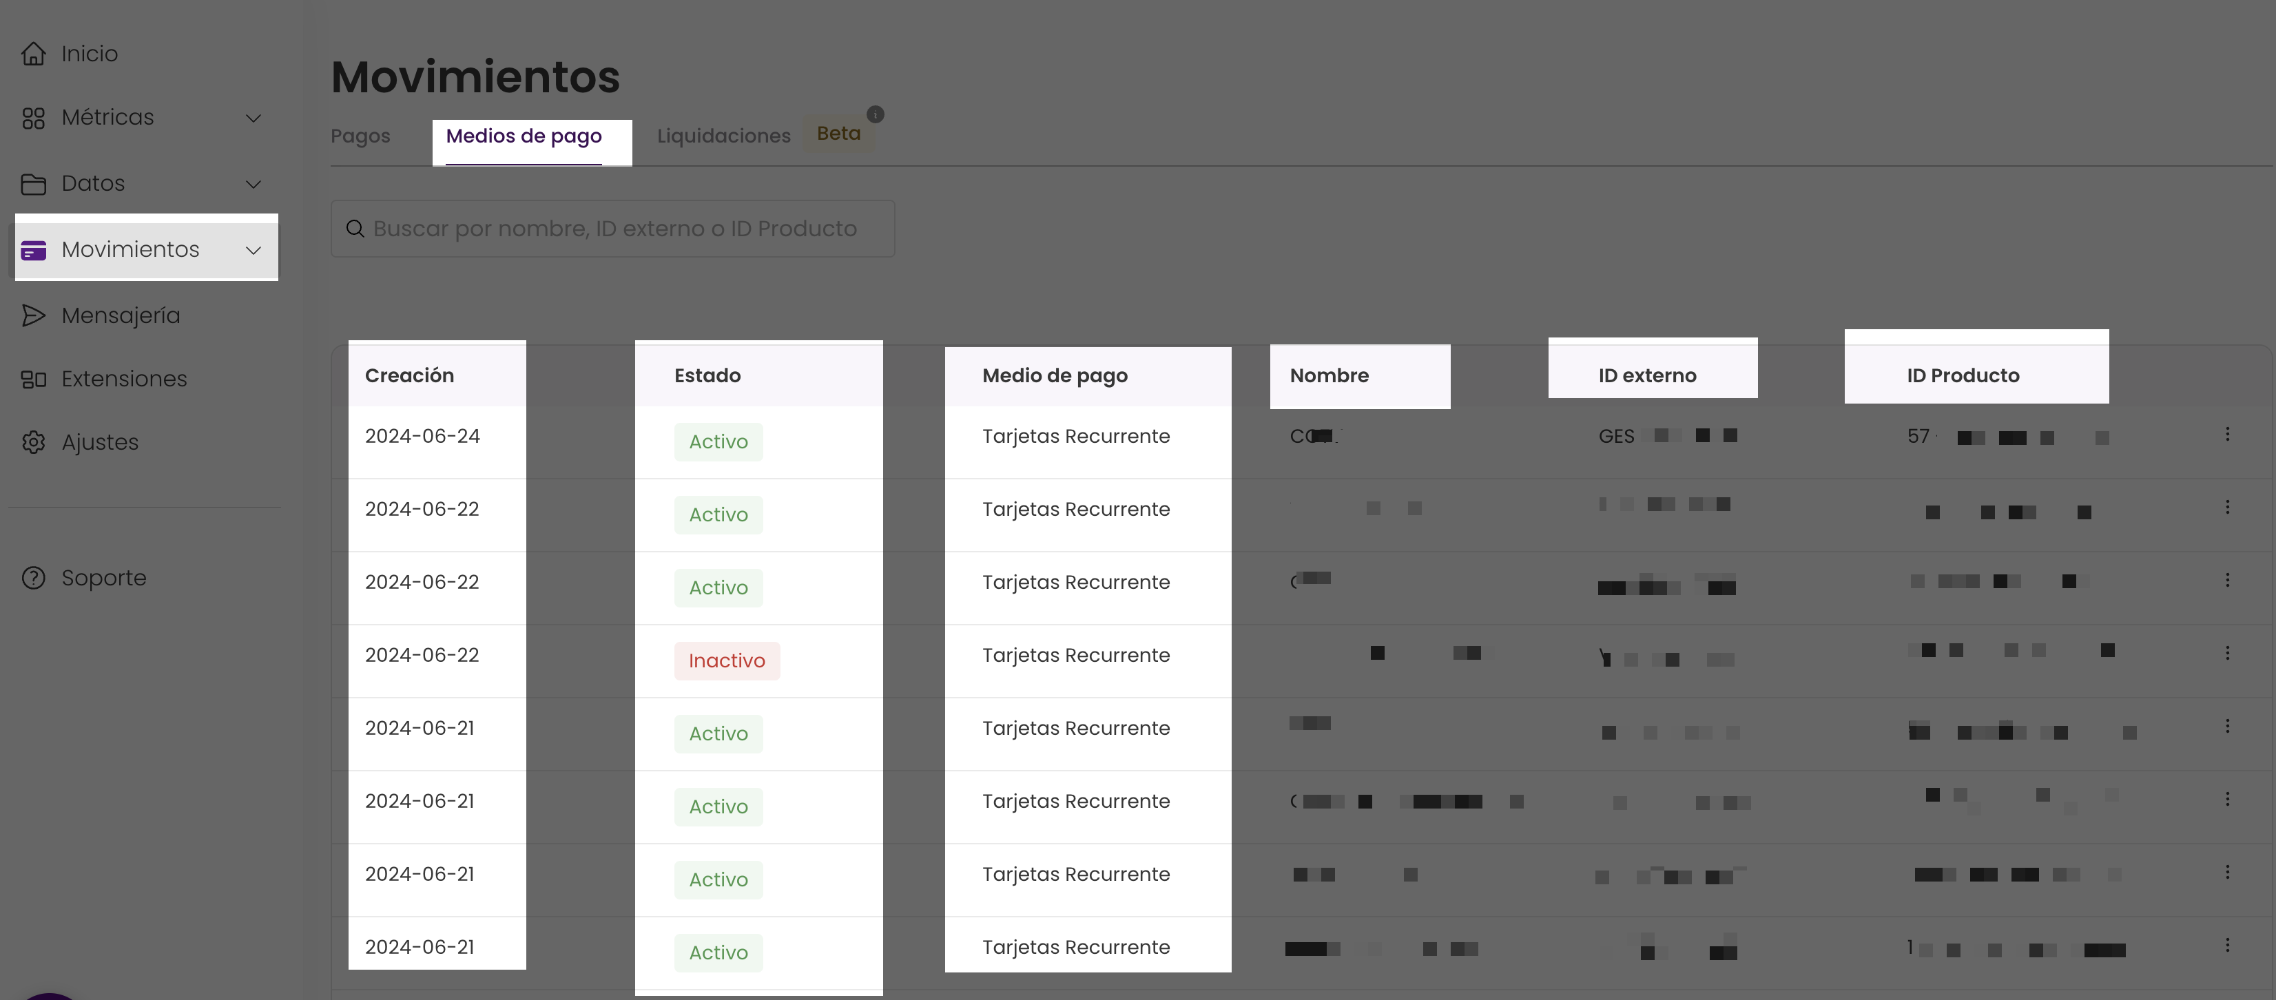This screenshot has width=2276, height=1000.
Task: Sort by Estado column header
Action: (x=707, y=375)
